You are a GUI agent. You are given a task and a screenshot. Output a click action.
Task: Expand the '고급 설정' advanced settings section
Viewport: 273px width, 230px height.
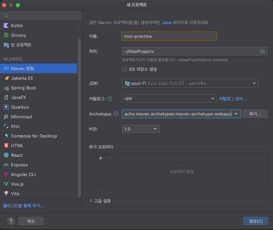(91, 201)
